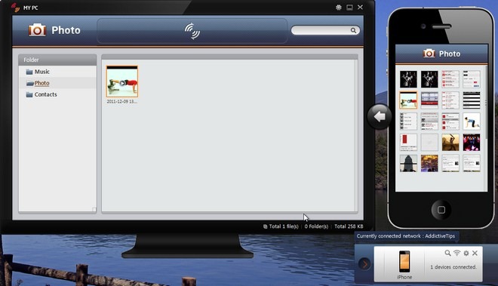Click the MY PC app logo icon
The image size is (498, 286).
coord(15,7)
